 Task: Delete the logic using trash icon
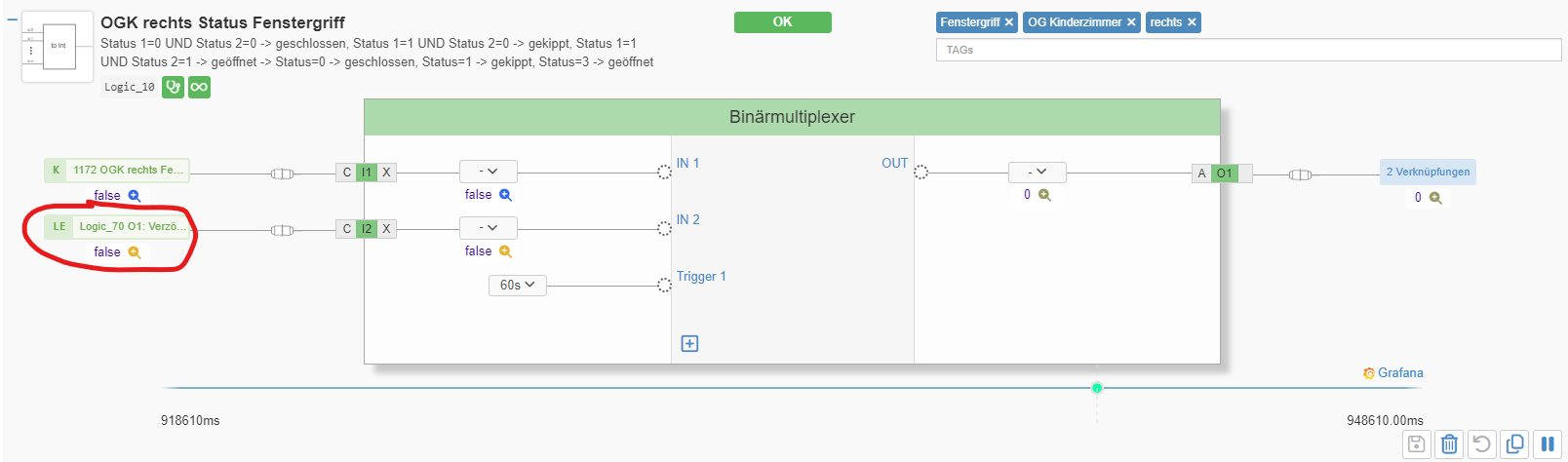(1450, 444)
